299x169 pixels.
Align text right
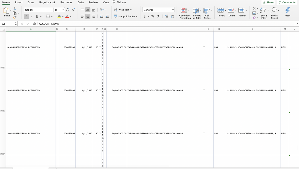coord(93,16)
